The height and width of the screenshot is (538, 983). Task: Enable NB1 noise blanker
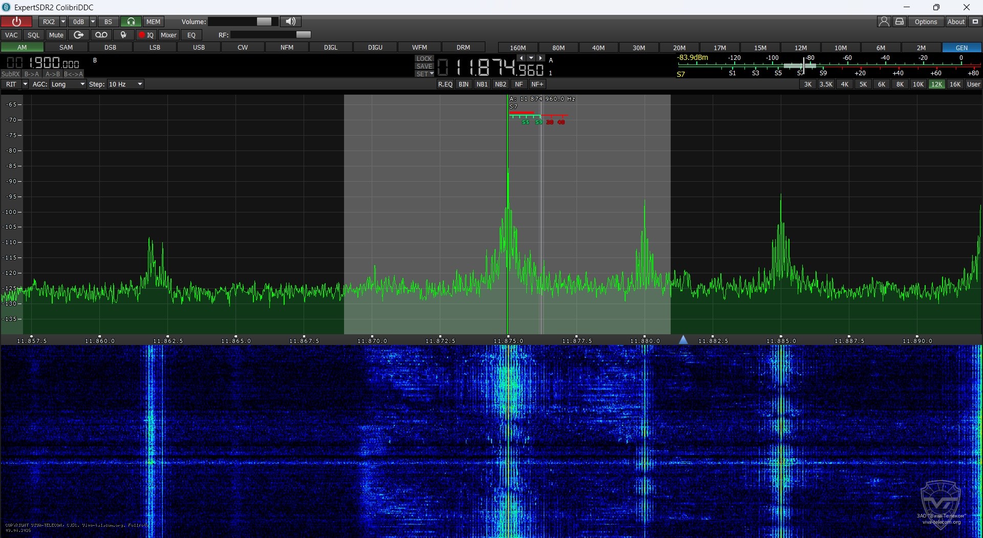point(482,84)
